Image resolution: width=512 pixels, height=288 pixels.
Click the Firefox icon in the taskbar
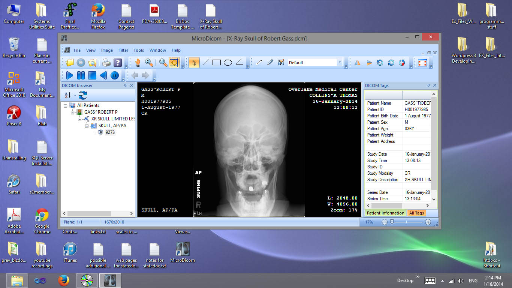point(64,280)
